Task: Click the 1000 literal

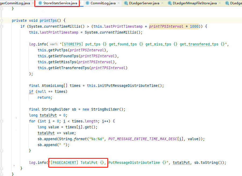Action: point(194,26)
